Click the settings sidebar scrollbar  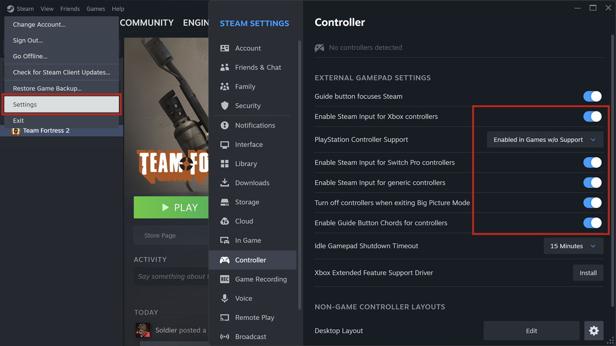299,144
